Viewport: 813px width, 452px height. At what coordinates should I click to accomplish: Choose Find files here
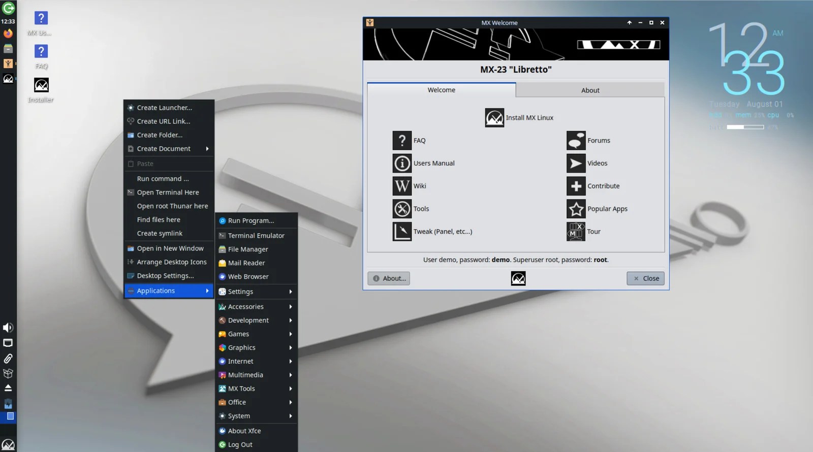pos(169,220)
